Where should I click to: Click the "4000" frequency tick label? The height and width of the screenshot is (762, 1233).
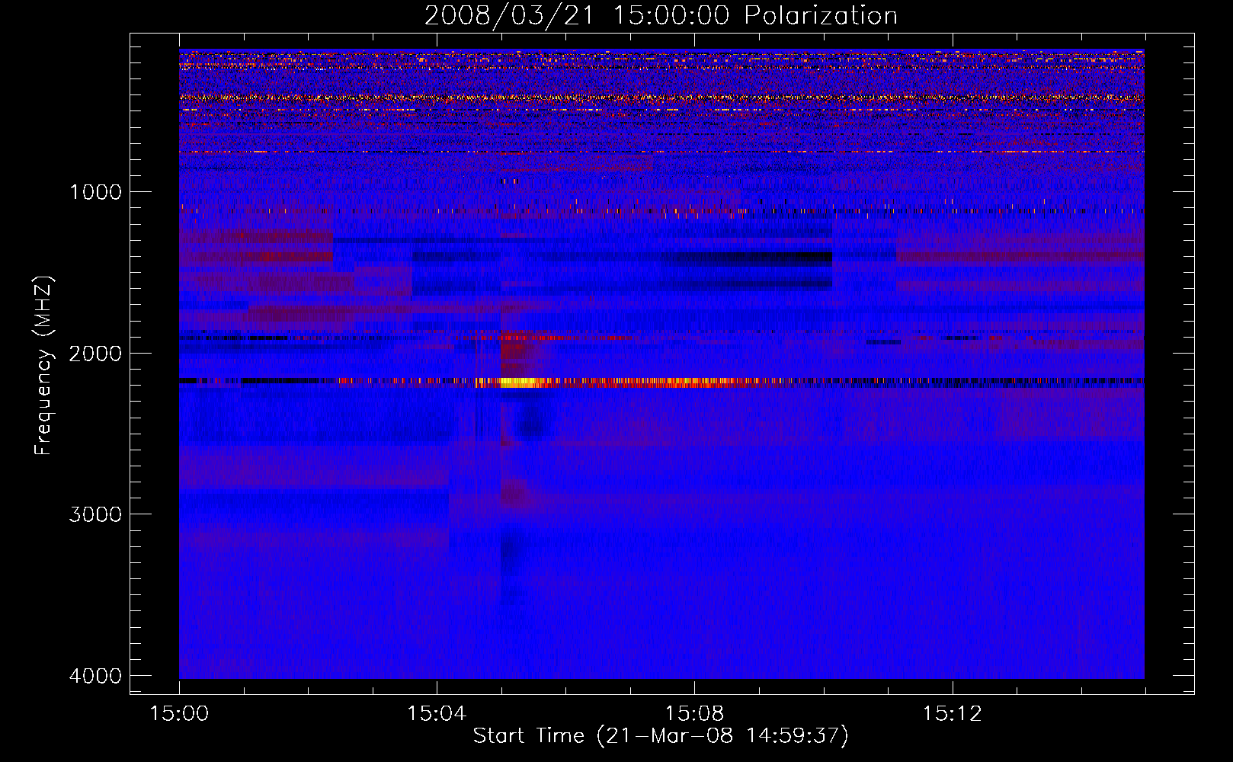95,676
